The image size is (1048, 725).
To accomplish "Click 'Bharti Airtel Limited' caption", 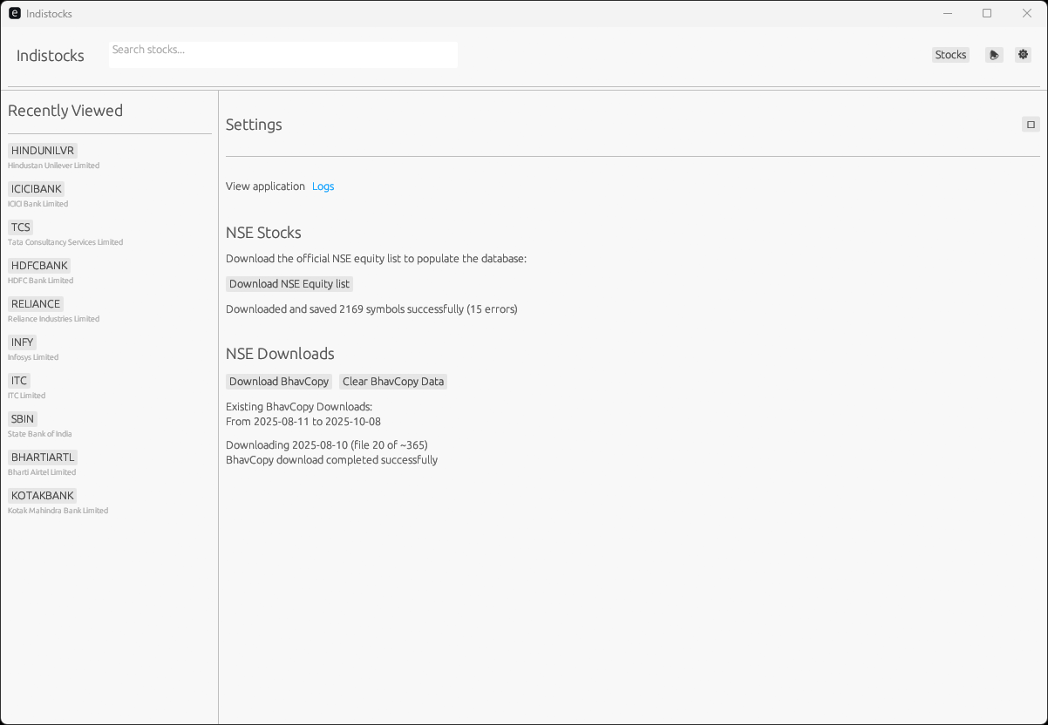I will pyautogui.click(x=42, y=472).
